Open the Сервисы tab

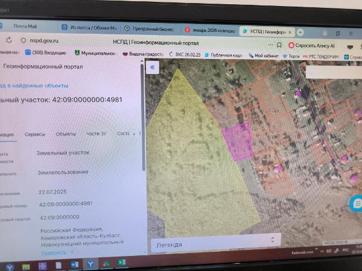click(34, 134)
